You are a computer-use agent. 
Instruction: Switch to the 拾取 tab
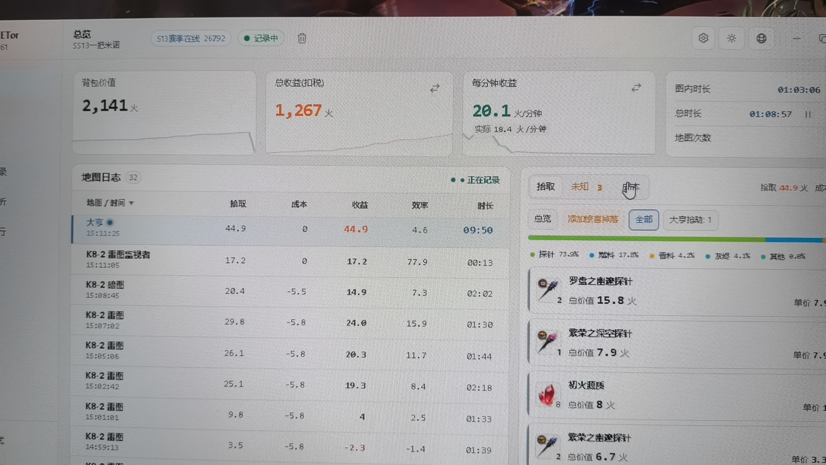545,186
